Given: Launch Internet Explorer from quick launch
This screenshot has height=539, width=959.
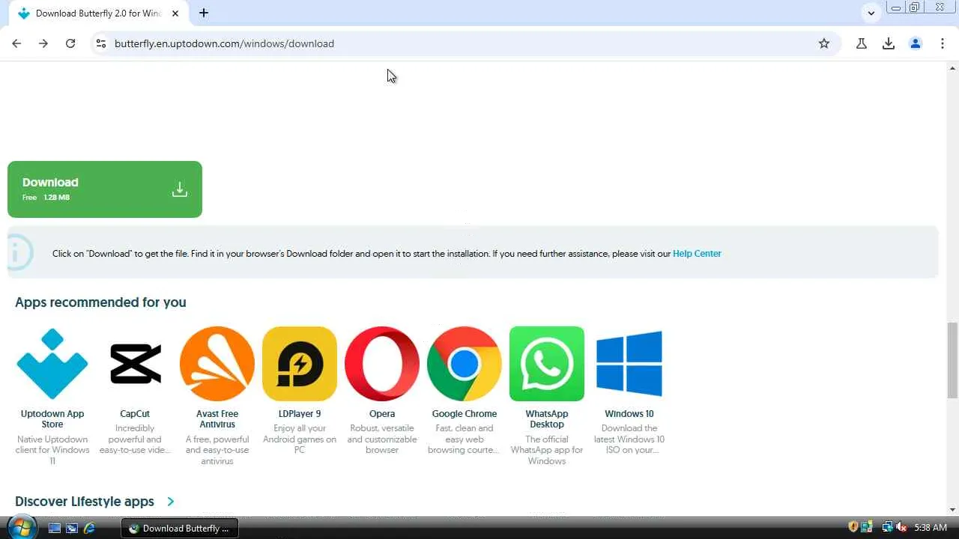Looking at the screenshot, I should click(89, 528).
